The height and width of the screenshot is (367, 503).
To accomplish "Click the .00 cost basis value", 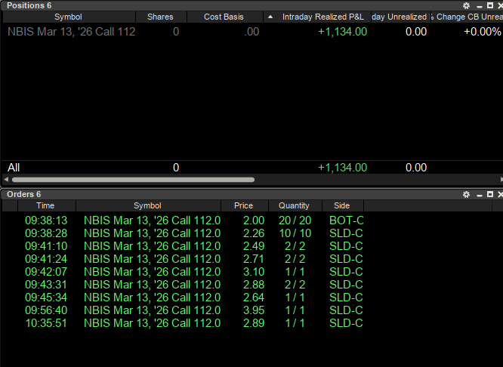I will click(x=251, y=32).
